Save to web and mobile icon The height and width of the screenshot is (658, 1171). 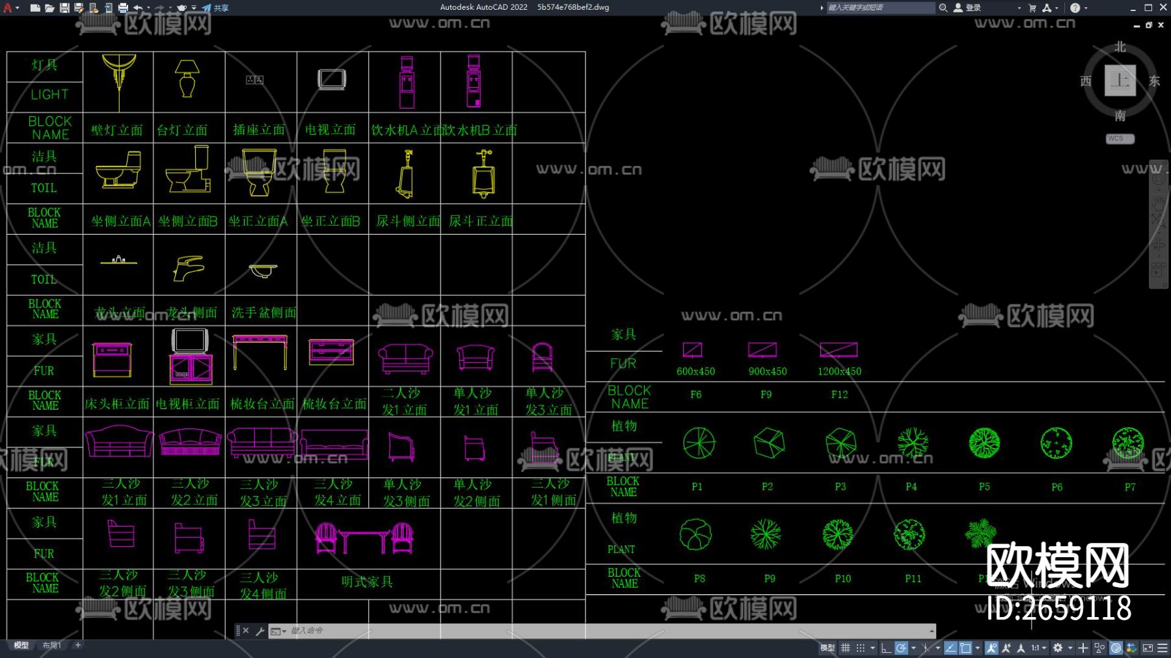109,8
